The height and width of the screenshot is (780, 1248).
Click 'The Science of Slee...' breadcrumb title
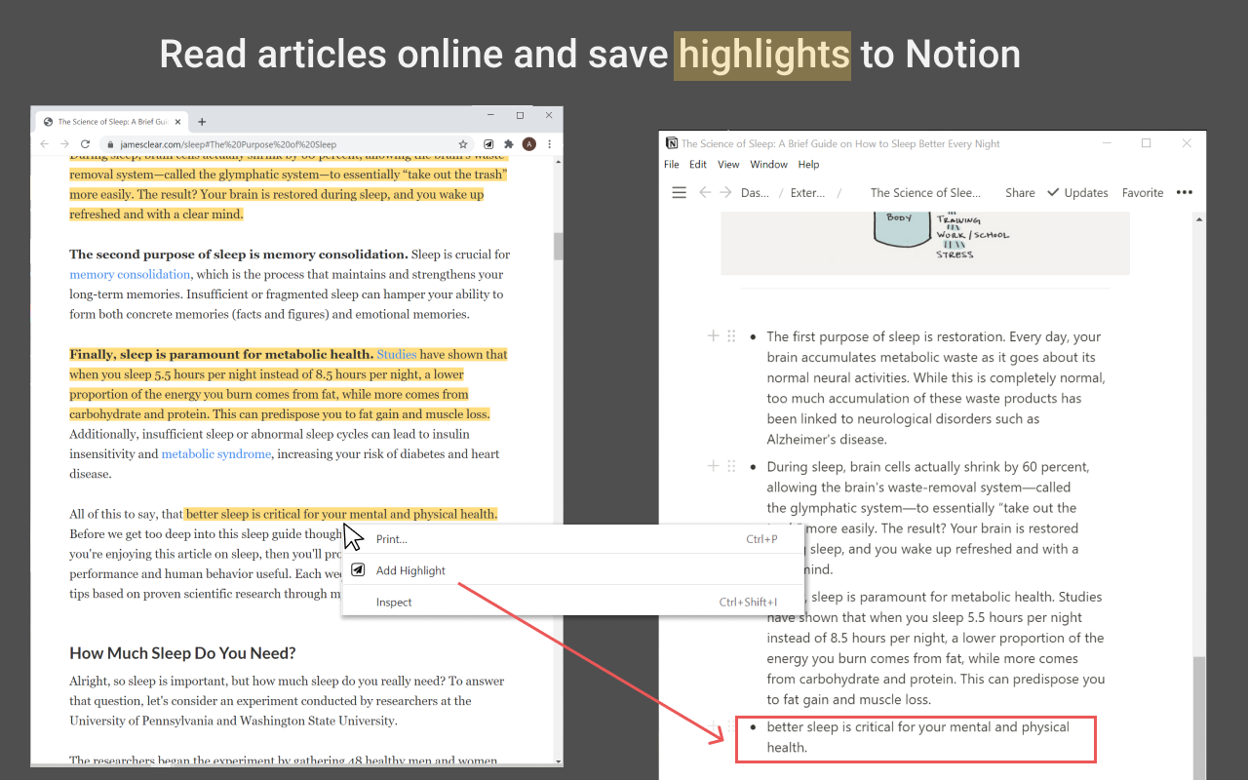(x=925, y=193)
